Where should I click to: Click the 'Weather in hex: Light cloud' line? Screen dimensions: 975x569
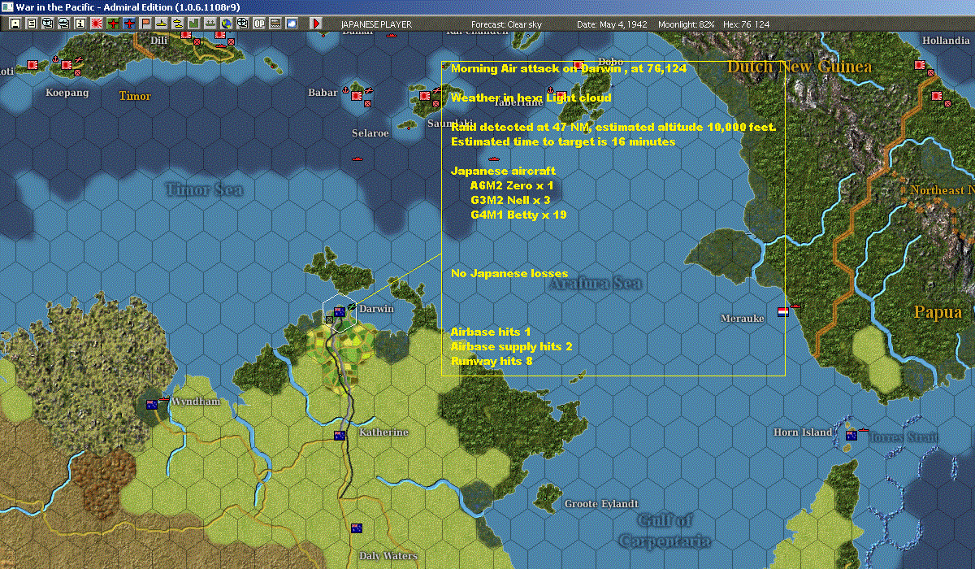pos(531,98)
